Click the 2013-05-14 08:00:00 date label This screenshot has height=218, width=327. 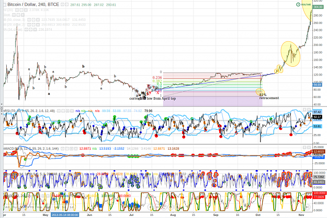pos(65,215)
